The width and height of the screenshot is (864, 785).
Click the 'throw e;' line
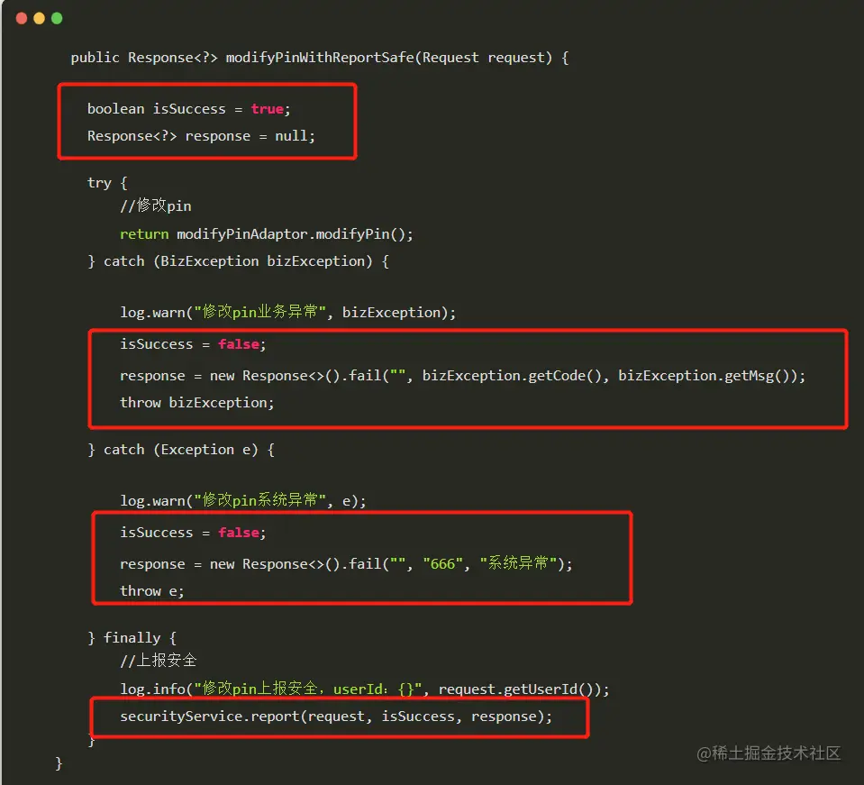coord(152,591)
